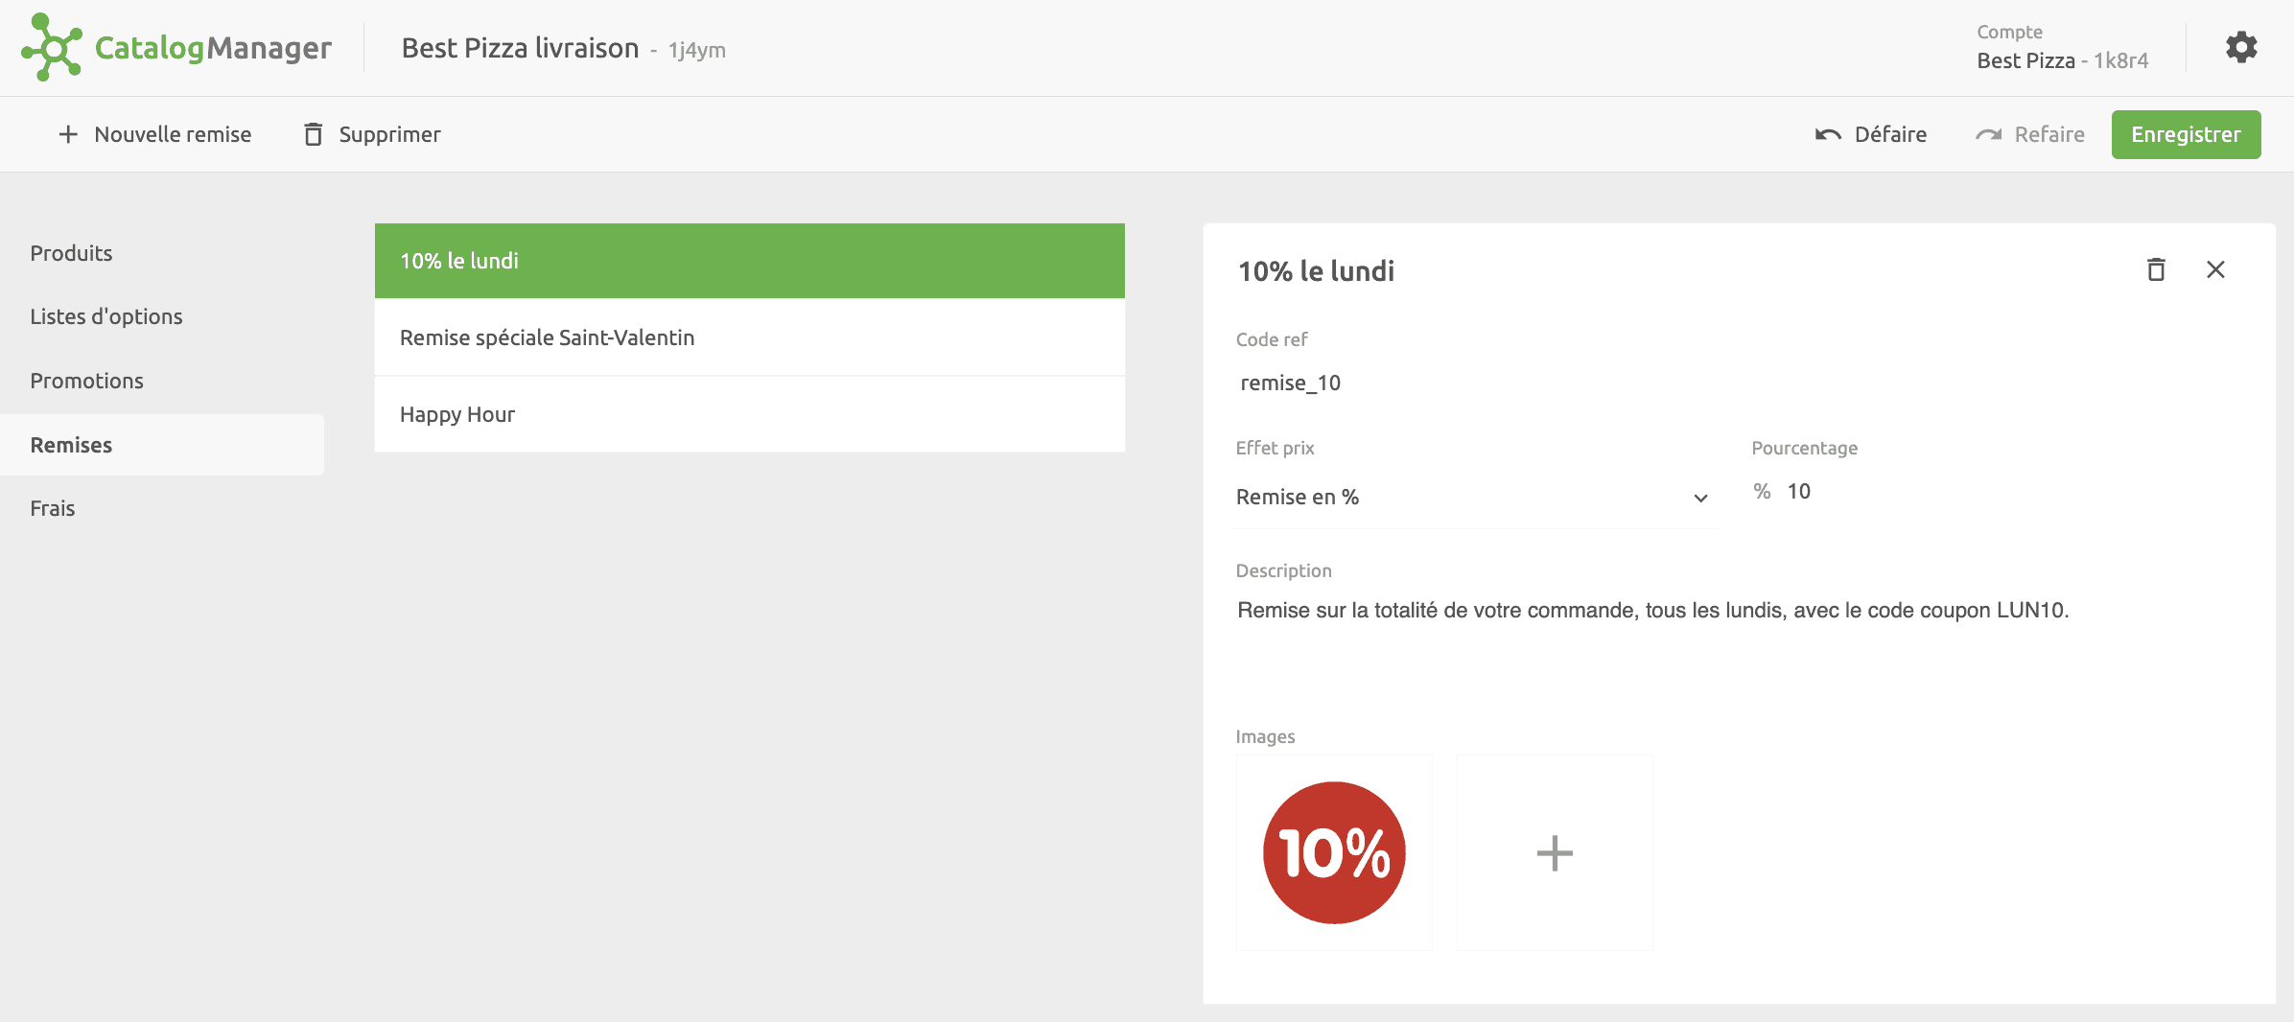Select the Frais sidebar entry
Image resolution: width=2294 pixels, height=1022 pixels.
point(53,508)
